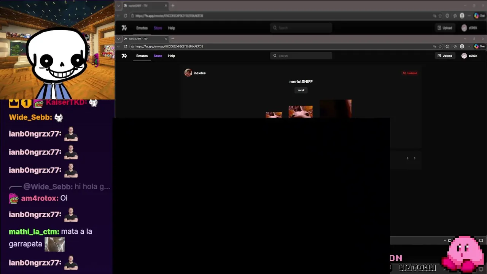Screen dimensions: 487x274
Task: Click the site info lock icon in front address bar
Action: coord(132,46)
